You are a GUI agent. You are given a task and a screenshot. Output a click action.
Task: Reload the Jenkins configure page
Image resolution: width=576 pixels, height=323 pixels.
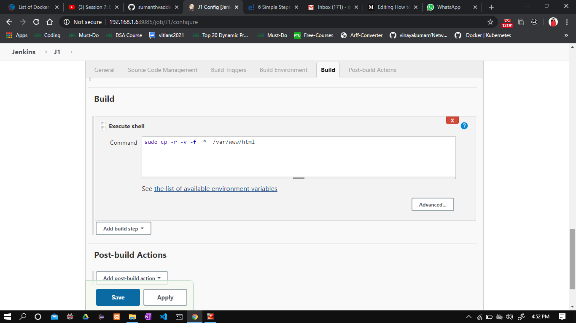pyautogui.click(x=37, y=22)
